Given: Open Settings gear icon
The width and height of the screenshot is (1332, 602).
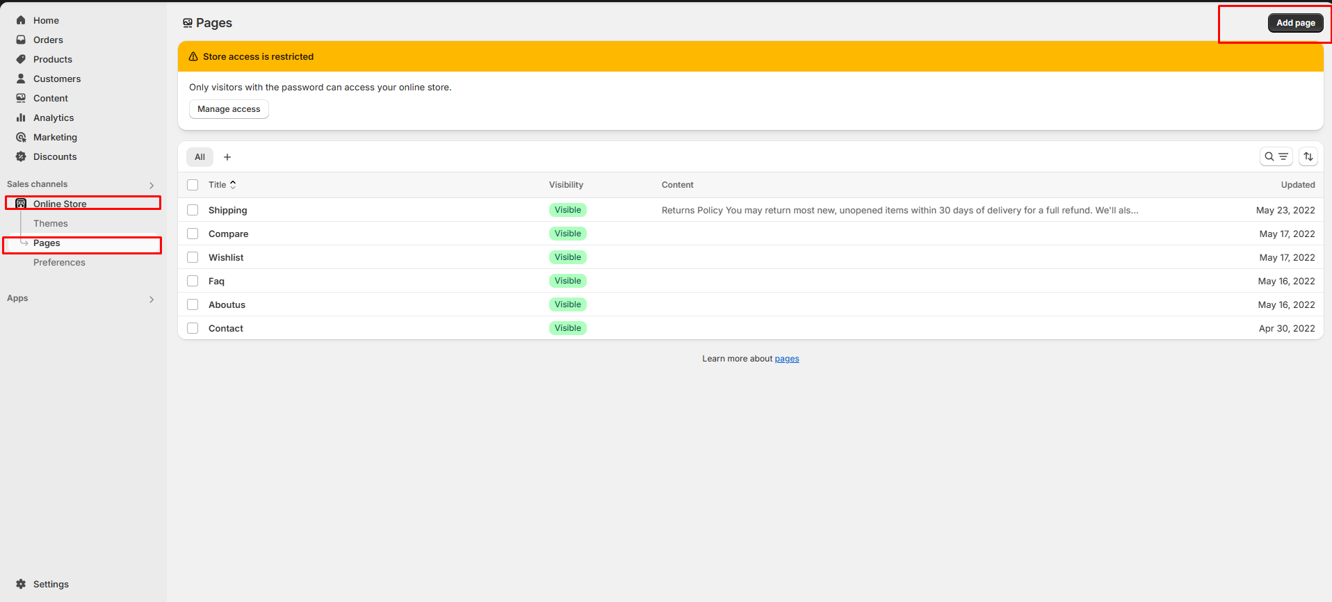Looking at the screenshot, I should (21, 584).
